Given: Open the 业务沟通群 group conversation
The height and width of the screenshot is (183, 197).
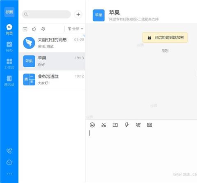Looking at the screenshot, I should [x=52, y=80].
